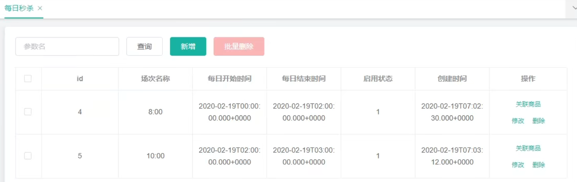
Task: Open 关联商品 for the 8:00 session
Action: (528, 104)
